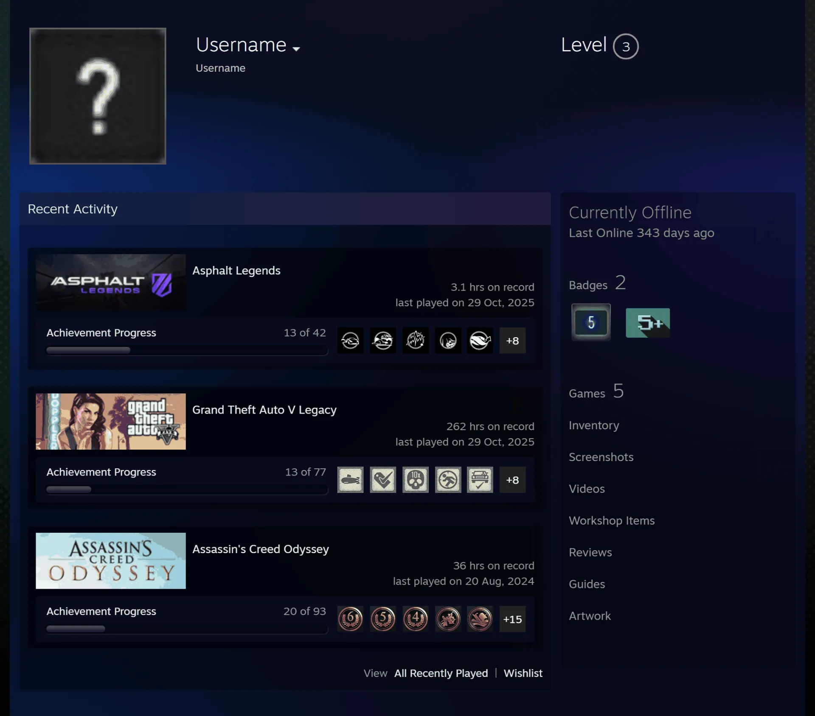The height and width of the screenshot is (716, 815).
Task: Open Workshop Items in the sidebar
Action: tap(612, 520)
